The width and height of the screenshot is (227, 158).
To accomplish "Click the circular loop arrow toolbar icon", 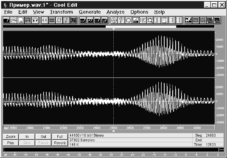I will (x=129, y=20).
